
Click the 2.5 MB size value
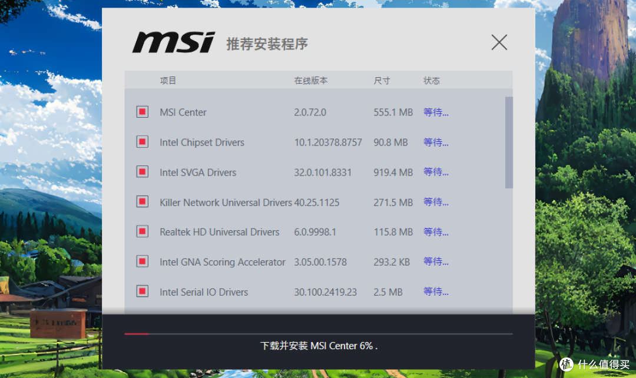coord(388,292)
